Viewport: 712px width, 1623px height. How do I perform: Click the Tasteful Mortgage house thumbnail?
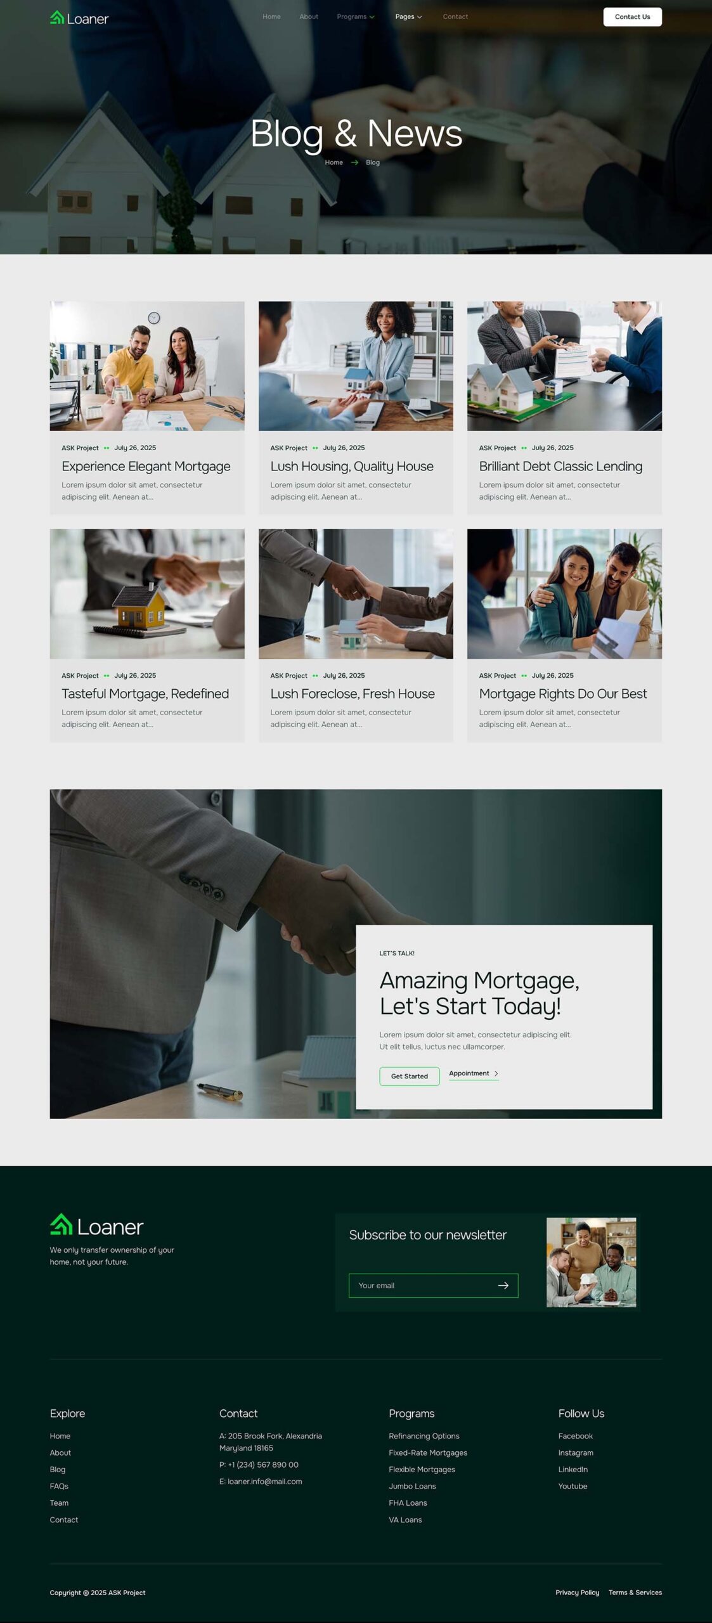(147, 593)
